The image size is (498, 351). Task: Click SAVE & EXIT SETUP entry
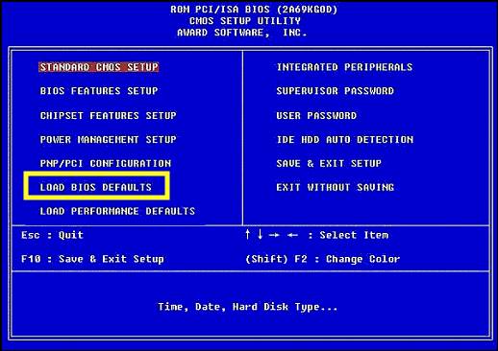(x=329, y=164)
